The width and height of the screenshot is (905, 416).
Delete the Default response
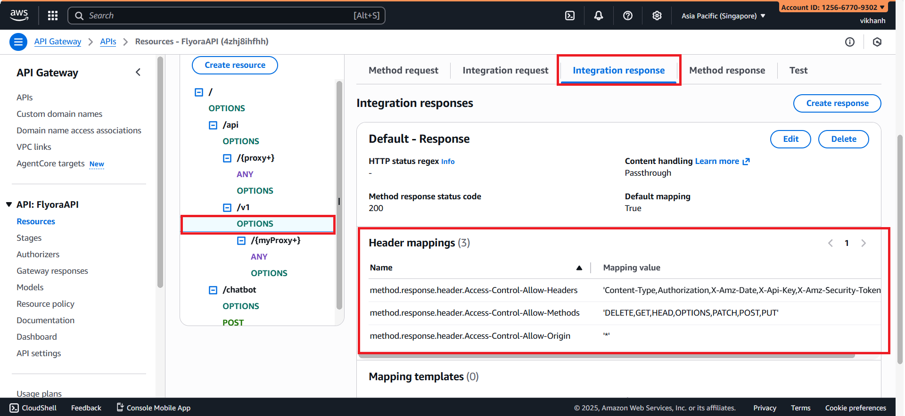point(844,139)
